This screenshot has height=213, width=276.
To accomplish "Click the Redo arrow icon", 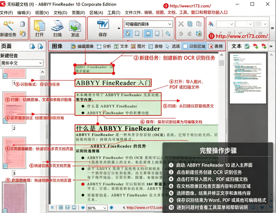I will 190,33.
